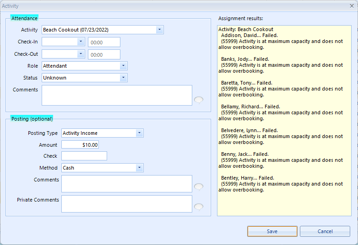This screenshot has width=358, height=245.
Task: Open the Check-Out date dropdown
Action: [81, 54]
